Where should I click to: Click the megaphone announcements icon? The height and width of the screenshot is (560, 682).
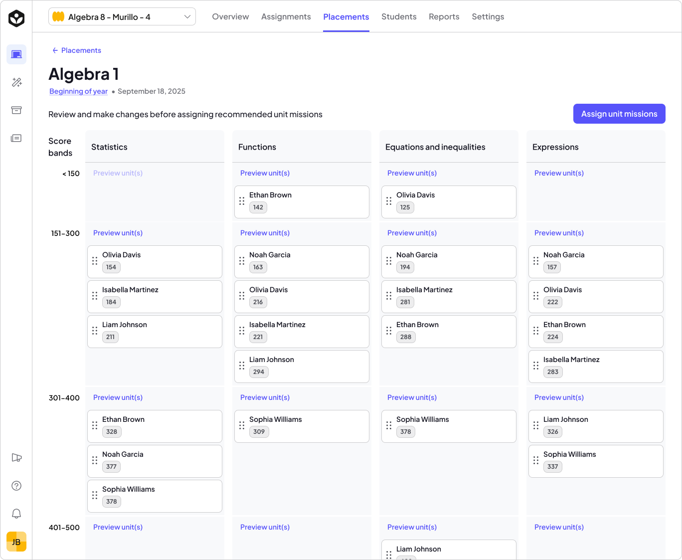(16, 458)
